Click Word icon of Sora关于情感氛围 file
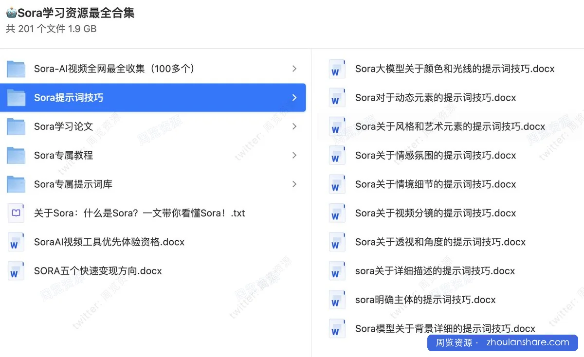 [x=337, y=156]
